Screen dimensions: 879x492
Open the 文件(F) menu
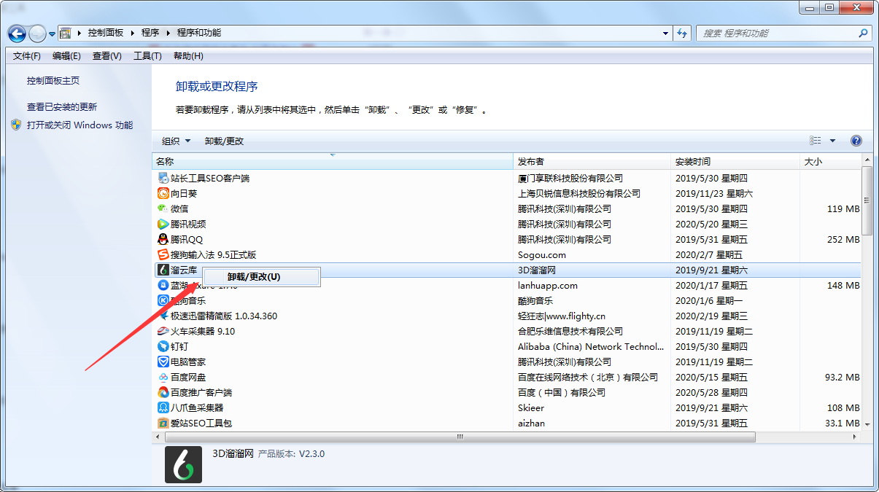tap(27, 56)
